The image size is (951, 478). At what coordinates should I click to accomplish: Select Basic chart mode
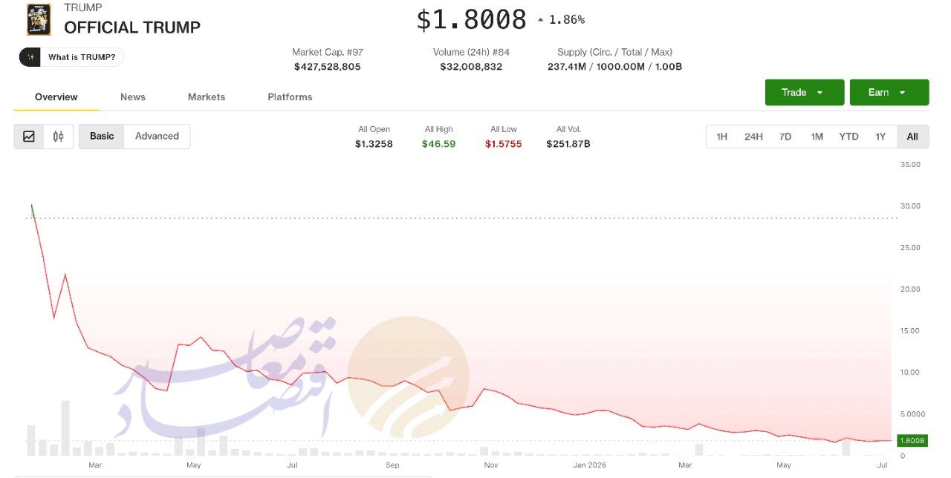pyautogui.click(x=102, y=137)
